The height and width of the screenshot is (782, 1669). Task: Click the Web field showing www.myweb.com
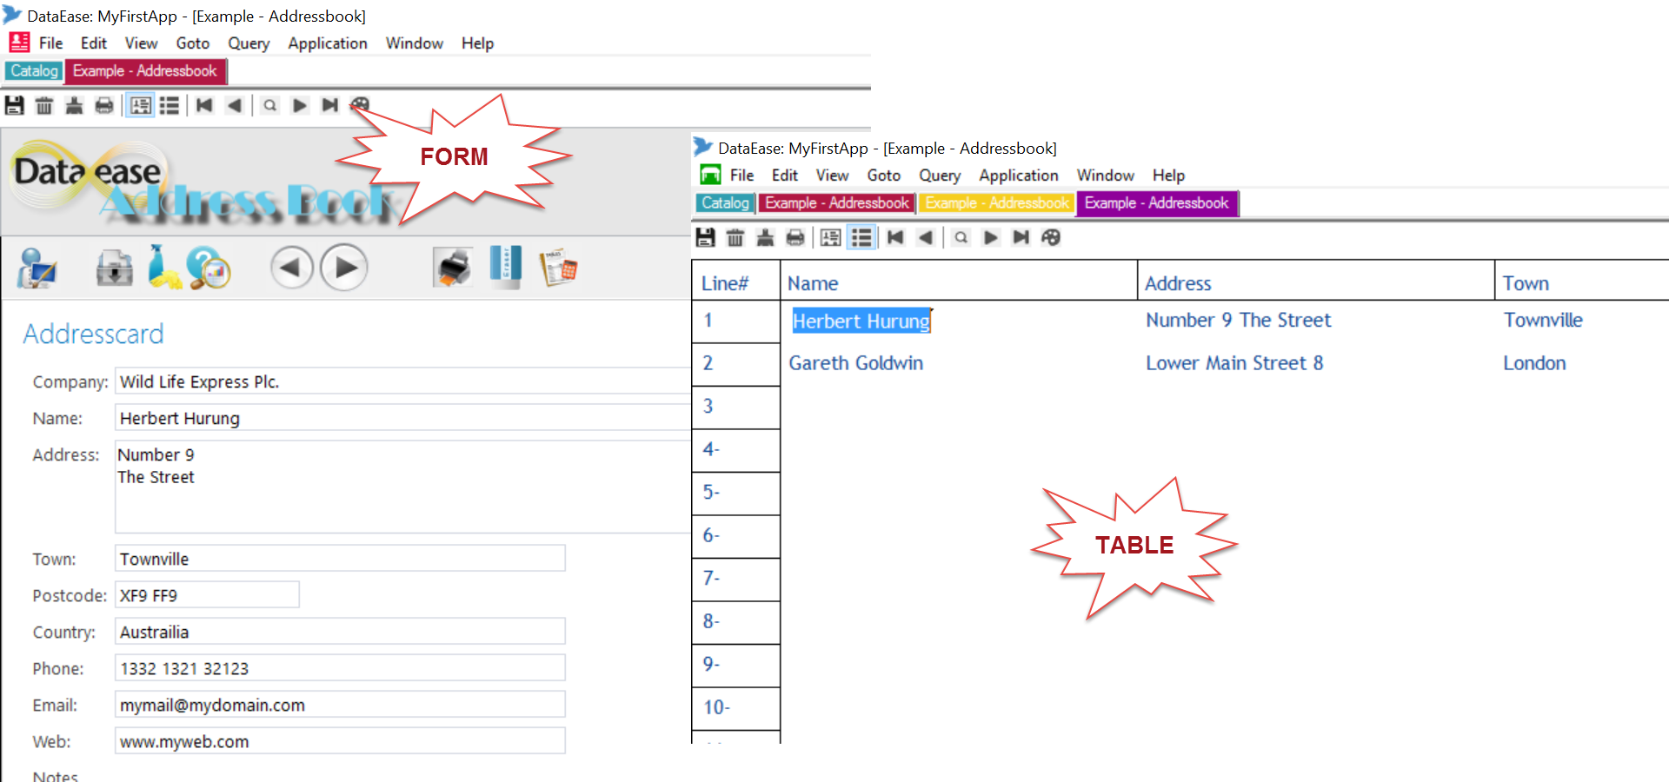(340, 741)
